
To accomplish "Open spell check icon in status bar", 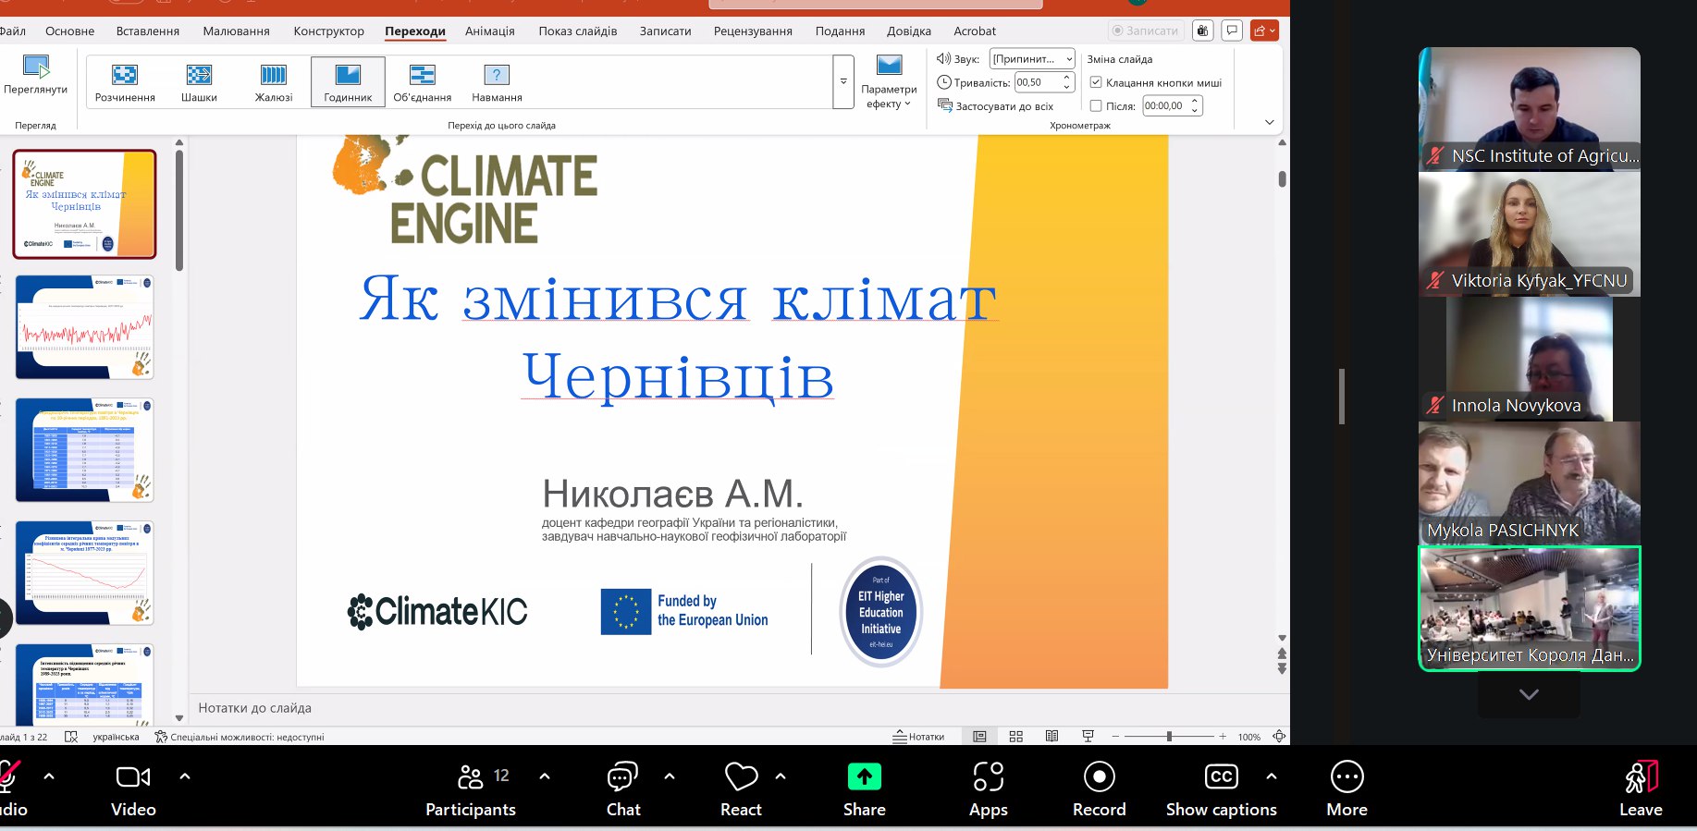I will click(71, 737).
